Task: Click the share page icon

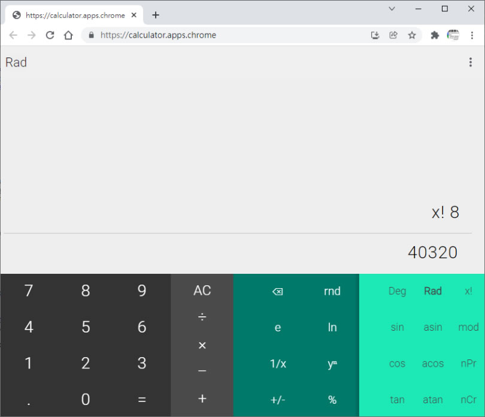Action: point(393,35)
